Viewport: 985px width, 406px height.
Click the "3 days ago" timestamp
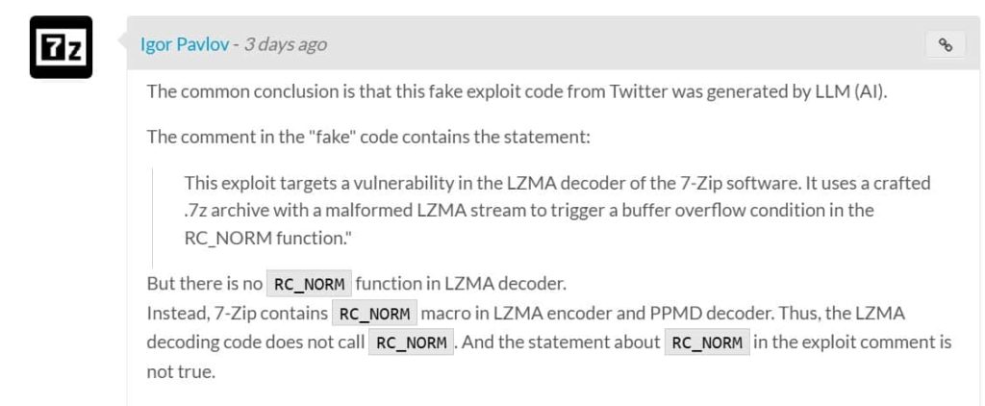[x=285, y=44]
